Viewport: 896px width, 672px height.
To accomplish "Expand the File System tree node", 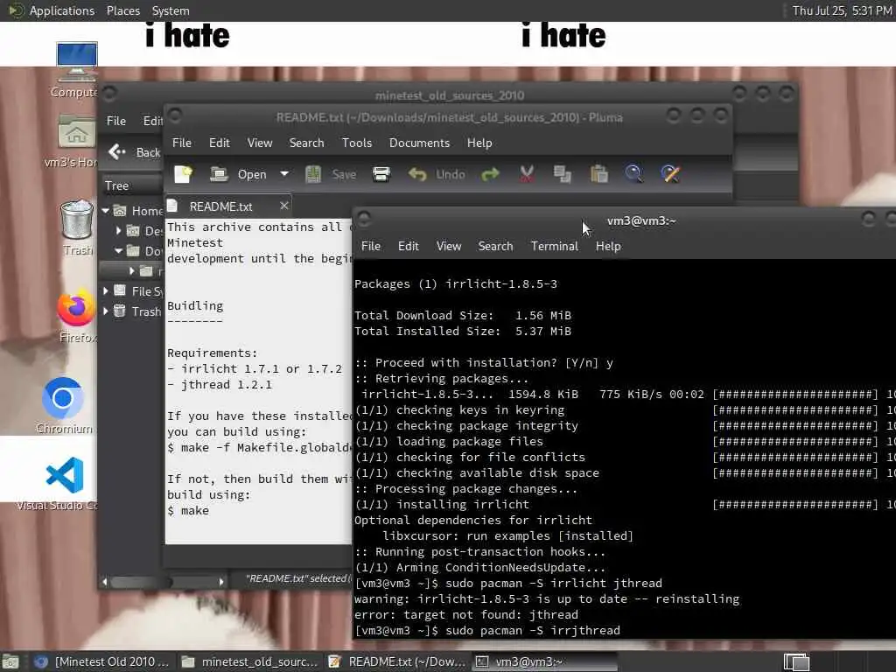I will point(105,290).
